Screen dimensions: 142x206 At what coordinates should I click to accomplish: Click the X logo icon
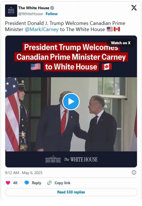coord(134,8)
